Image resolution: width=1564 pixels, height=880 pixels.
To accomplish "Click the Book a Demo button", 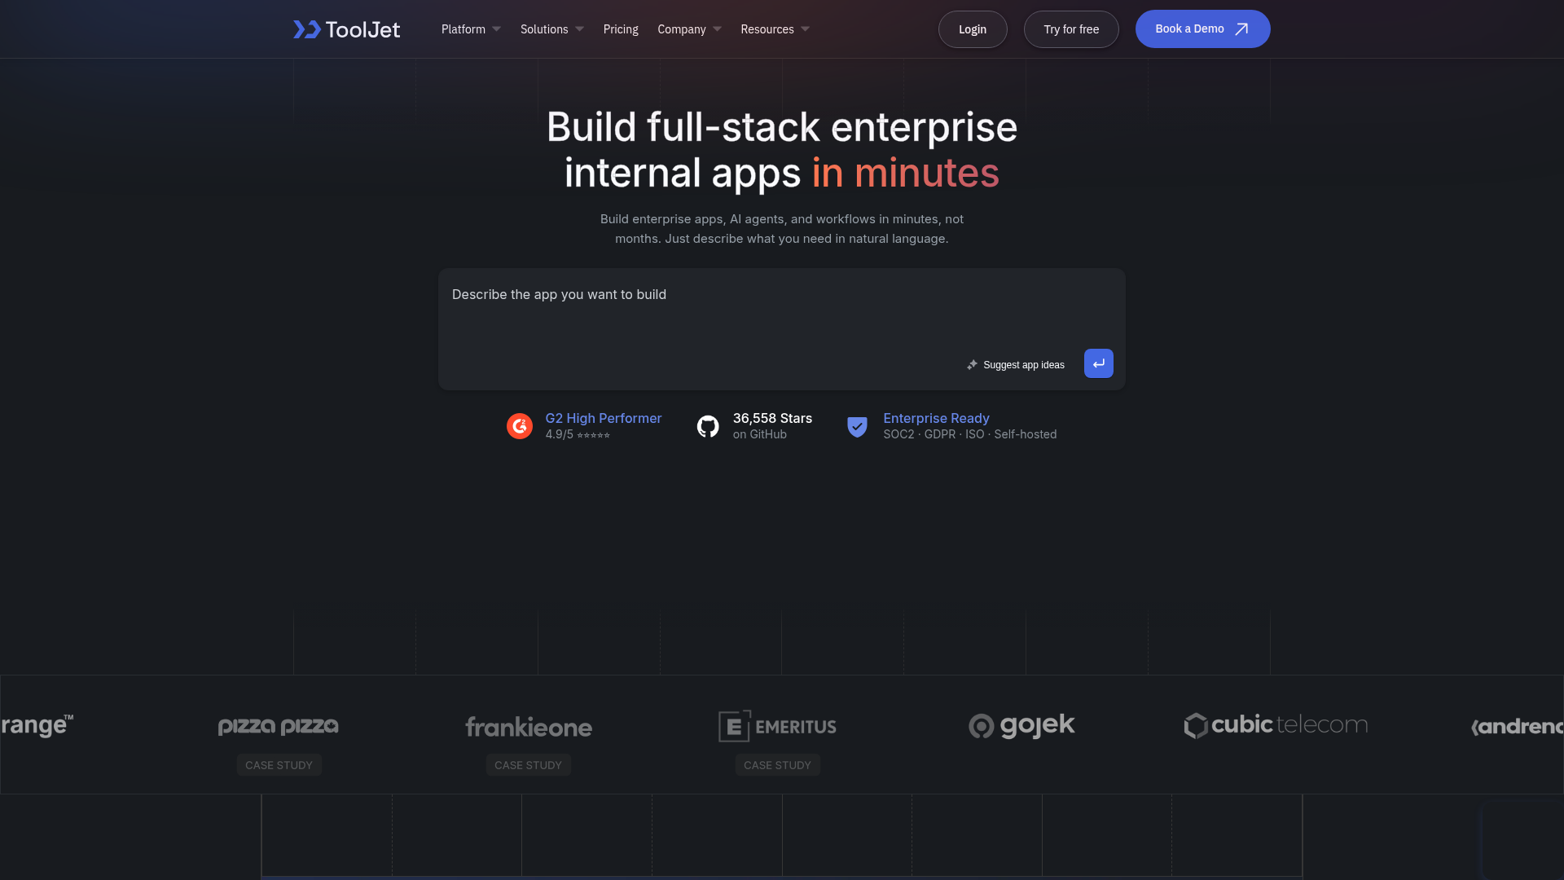I will click(1202, 29).
